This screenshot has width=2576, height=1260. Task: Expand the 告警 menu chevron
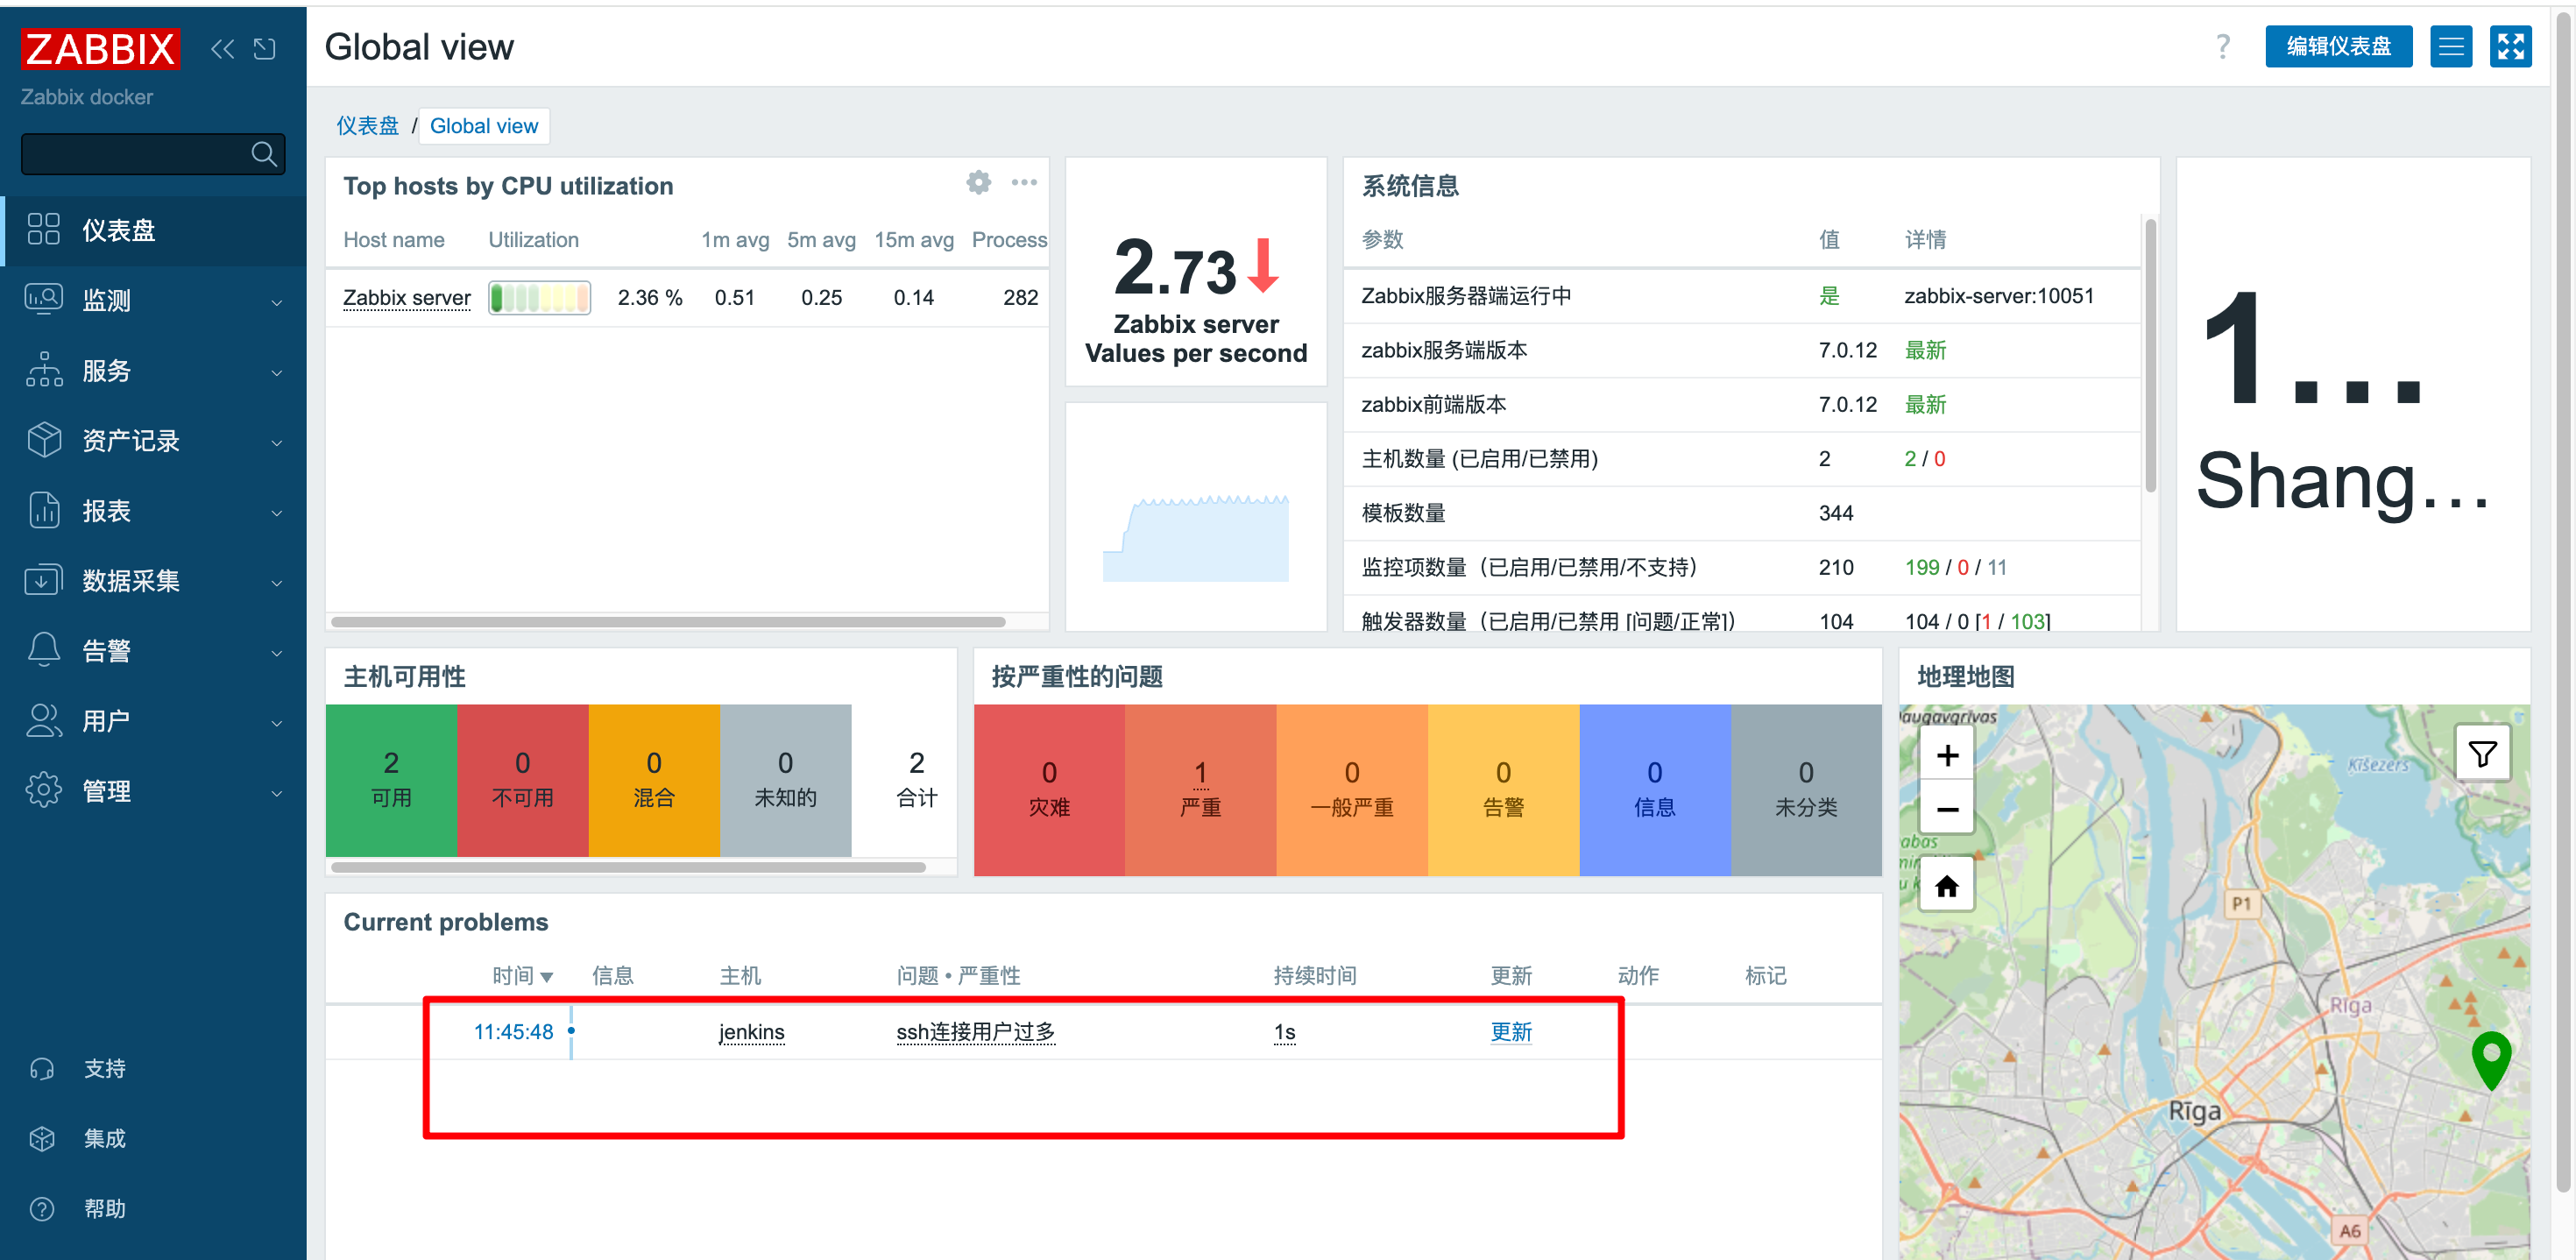click(277, 652)
